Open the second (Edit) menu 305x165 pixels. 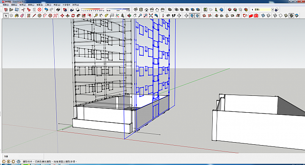14,5
